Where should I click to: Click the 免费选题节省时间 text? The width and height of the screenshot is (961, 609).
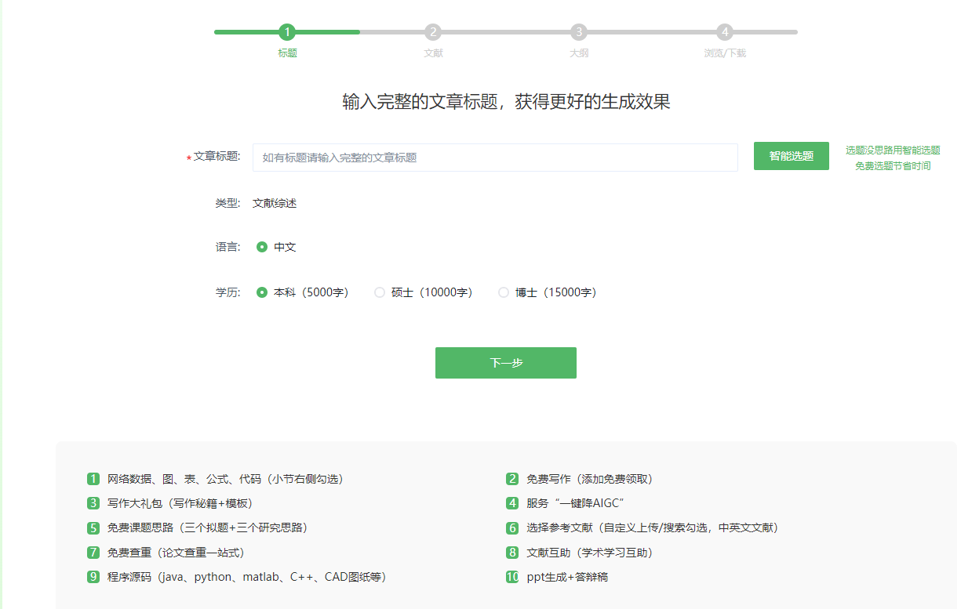[893, 166]
